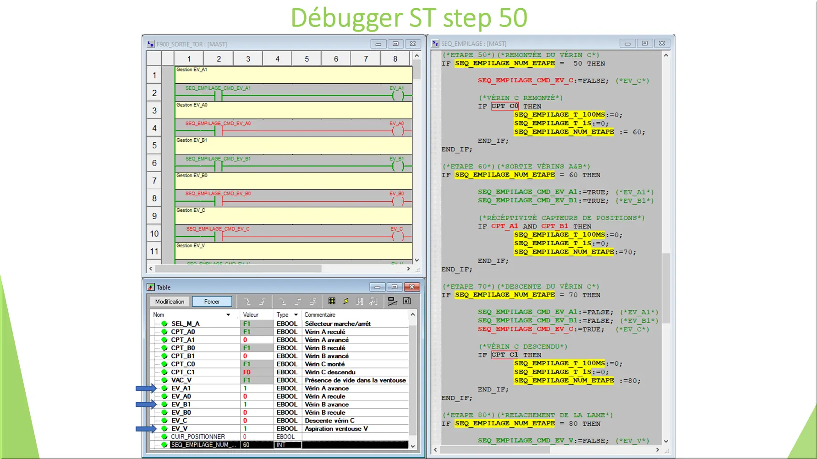Viewport: 817px width, 459px height.
Task: Click the ST editor icon on SEQ_EMPILAGE title bar
Action: pos(435,43)
